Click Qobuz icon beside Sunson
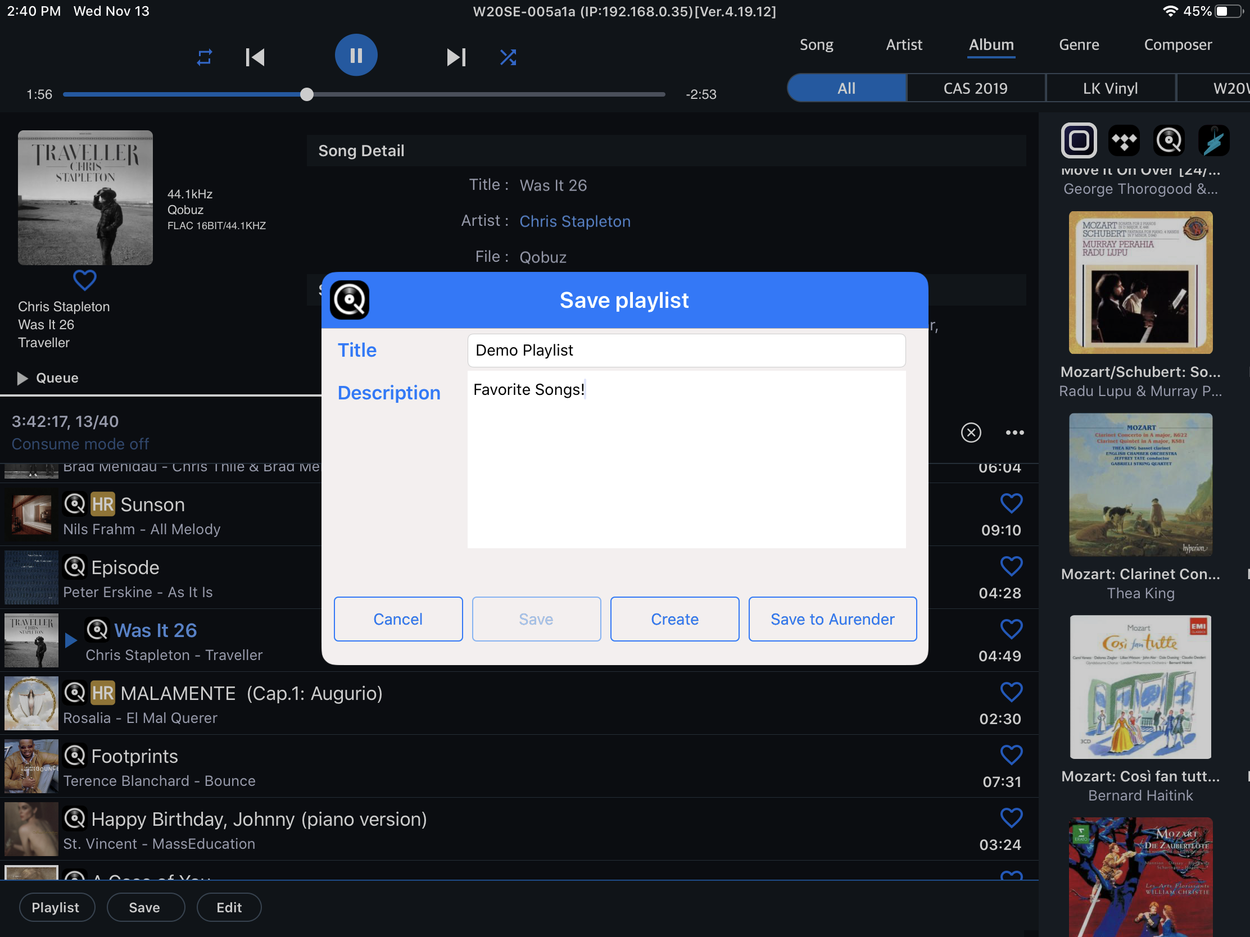The width and height of the screenshot is (1250, 937). [x=75, y=504]
